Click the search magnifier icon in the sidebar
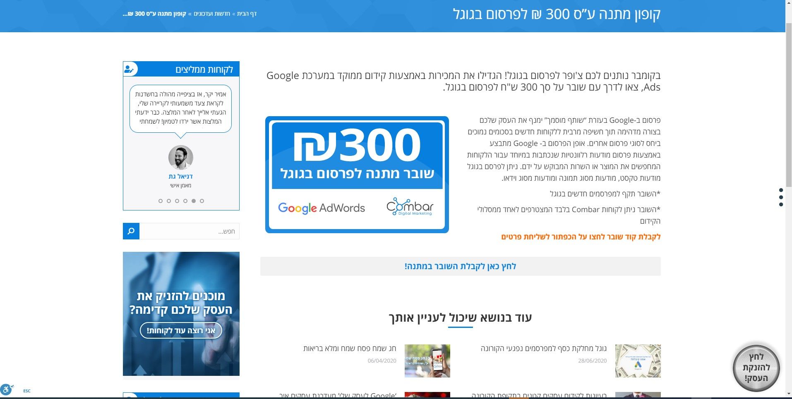 tap(131, 231)
